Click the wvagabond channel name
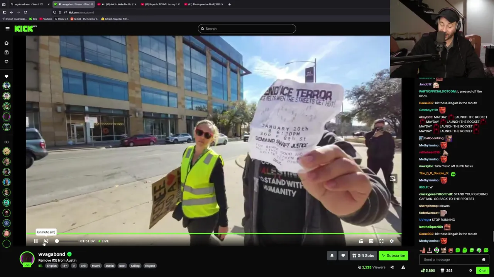 click(52, 254)
